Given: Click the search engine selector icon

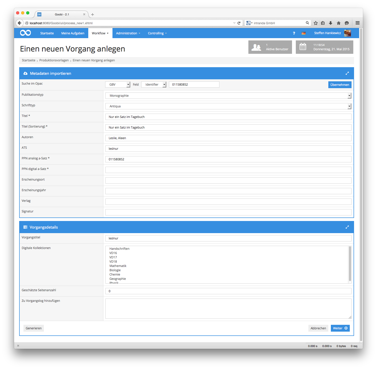Looking at the screenshot, I should tap(249, 23).
